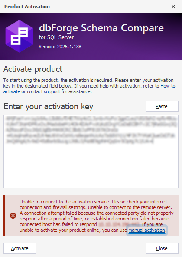Click the Activate button
Screen dimensions: 182x257
click(20, 248)
